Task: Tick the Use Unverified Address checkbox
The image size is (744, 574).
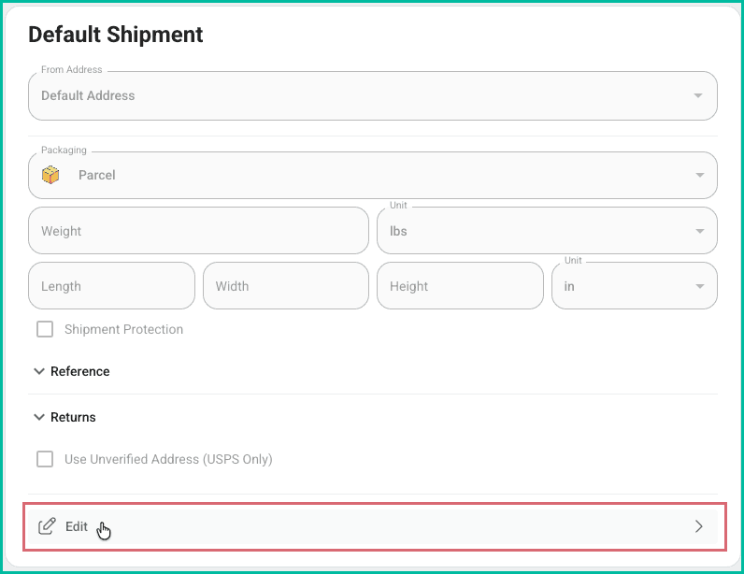Action: (x=45, y=459)
